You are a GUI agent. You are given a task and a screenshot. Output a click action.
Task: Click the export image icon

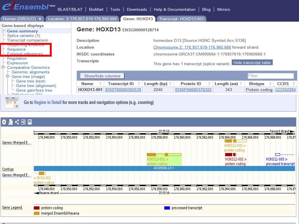pos(30,122)
